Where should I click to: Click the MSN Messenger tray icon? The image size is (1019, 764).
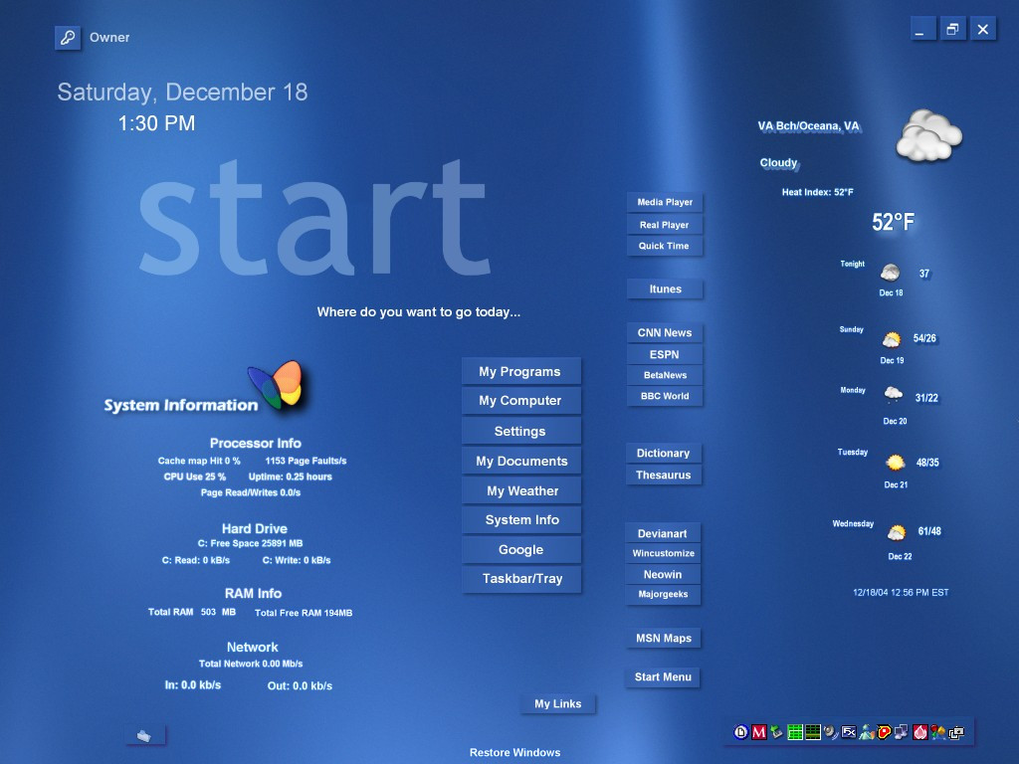click(x=867, y=732)
